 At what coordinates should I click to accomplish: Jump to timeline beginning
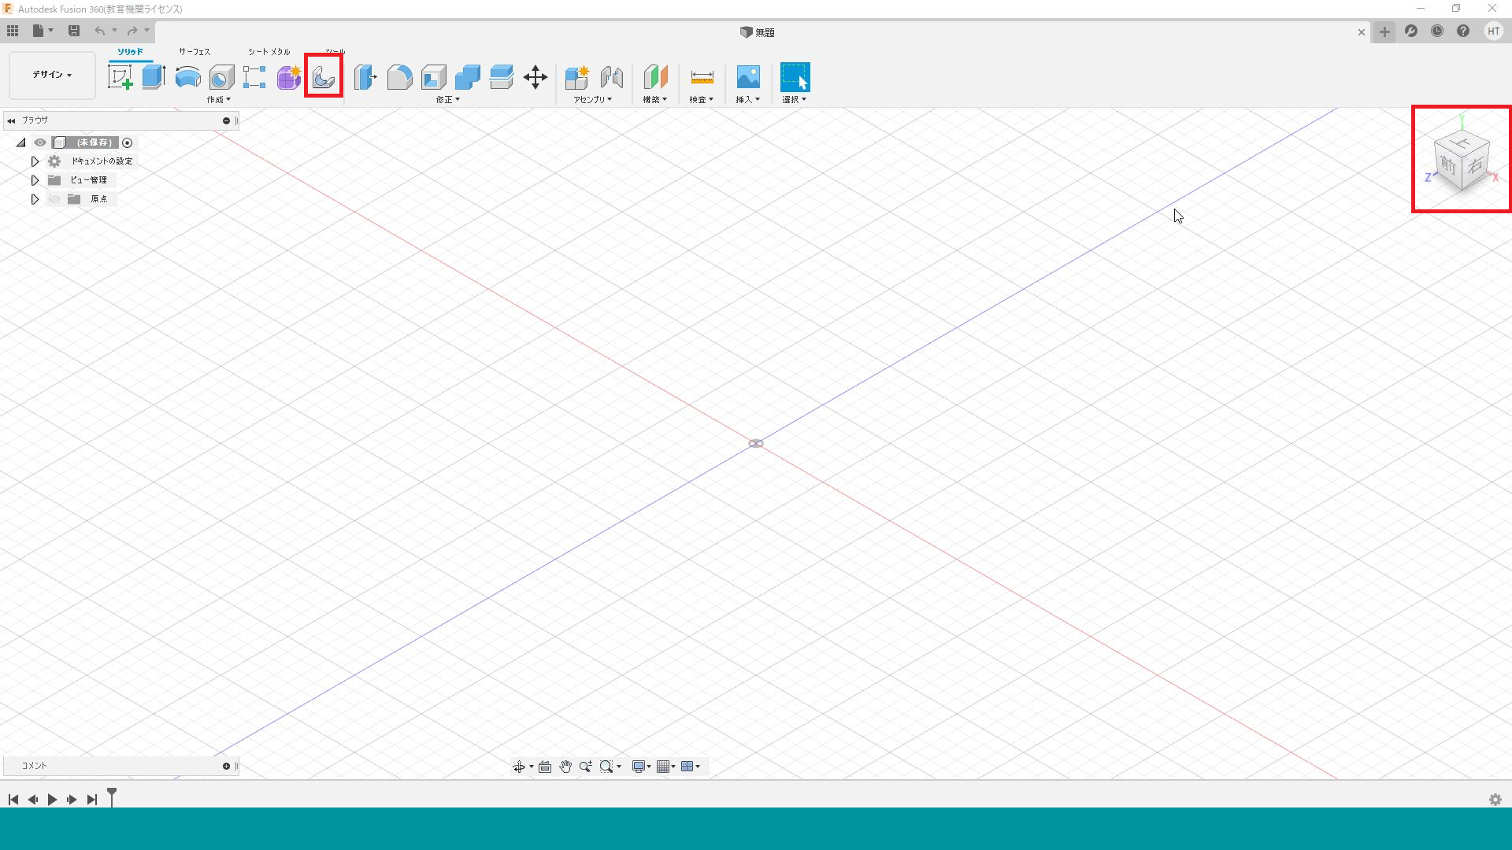pos(13,800)
